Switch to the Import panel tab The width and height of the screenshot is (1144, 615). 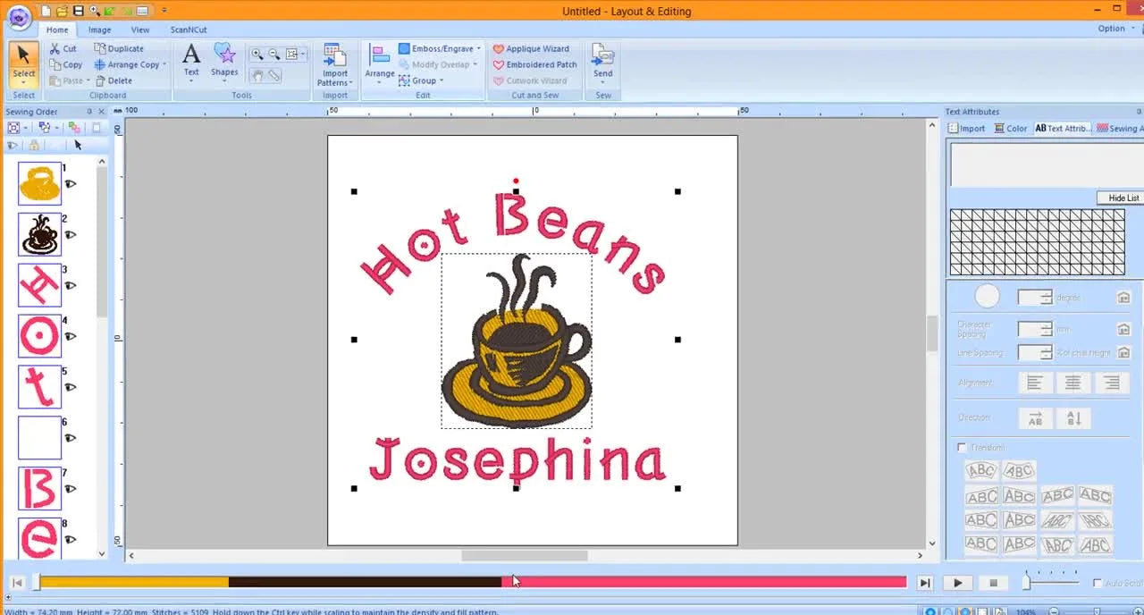click(967, 129)
